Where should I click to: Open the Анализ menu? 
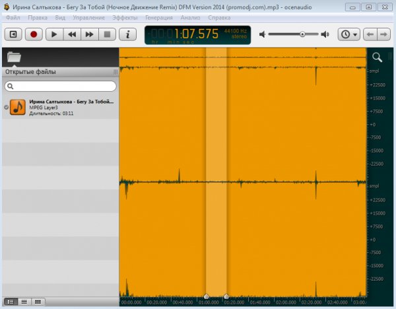click(x=190, y=18)
